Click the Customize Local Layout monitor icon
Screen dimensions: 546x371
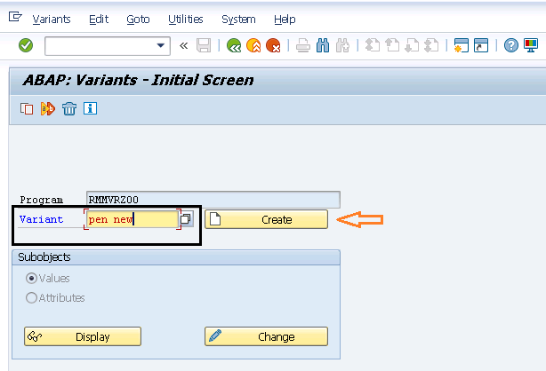[x=531, y=45]
